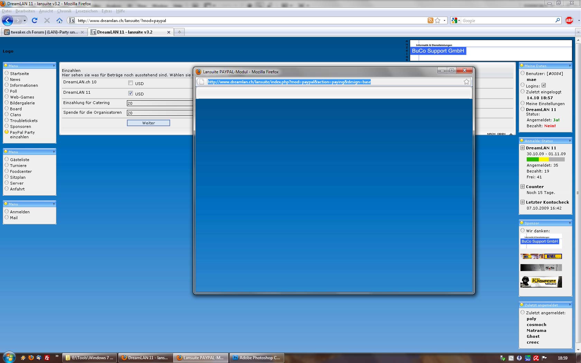
Task: Uncheck the DreamLAN 11 checkbox
Action: pyautogui.click(x=130, y=93)
